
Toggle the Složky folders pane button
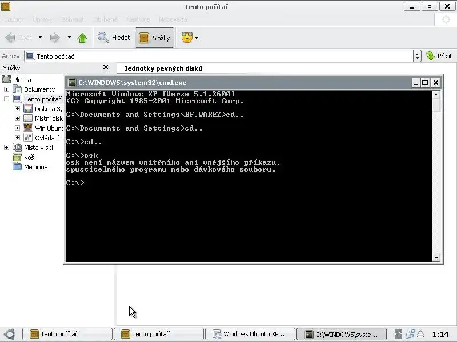click(x=154, y=38)
